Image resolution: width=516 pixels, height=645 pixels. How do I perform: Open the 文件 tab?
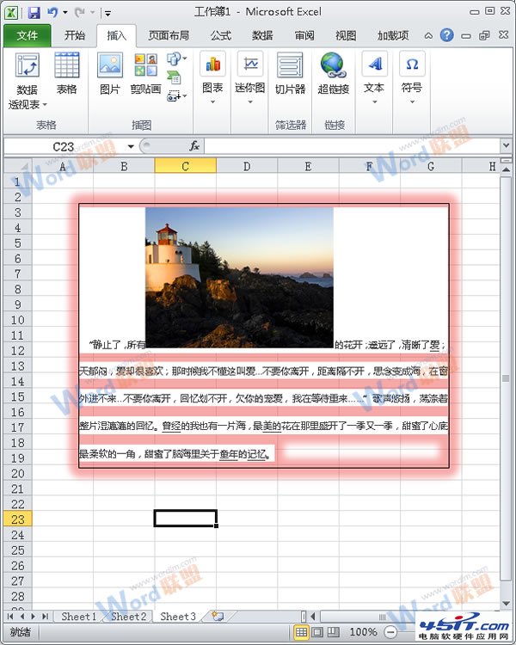(28, 36)
